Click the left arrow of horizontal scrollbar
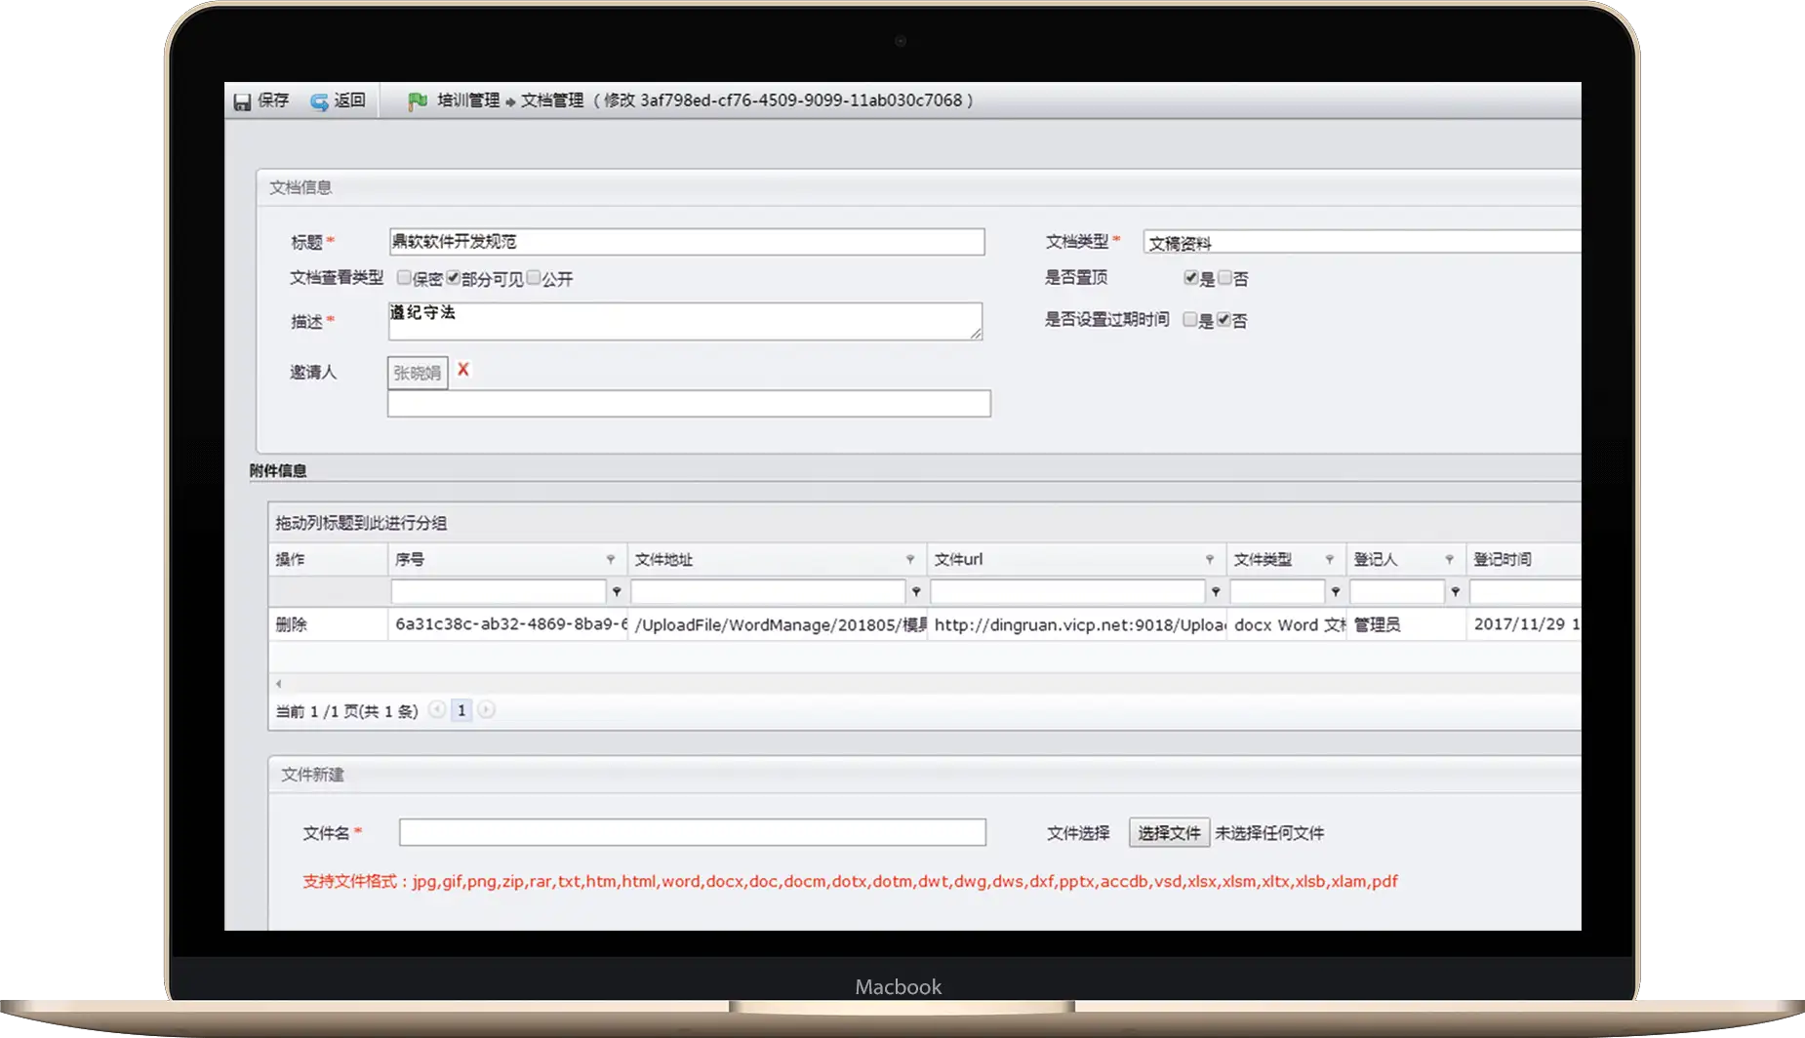Image resolution: width=1805 pixels, height=1038 pixels. [278, 684]
